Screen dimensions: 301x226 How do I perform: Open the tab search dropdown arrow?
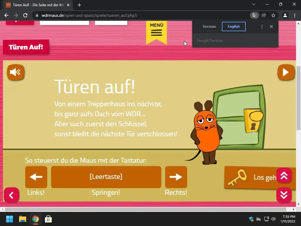click(254, 4)
